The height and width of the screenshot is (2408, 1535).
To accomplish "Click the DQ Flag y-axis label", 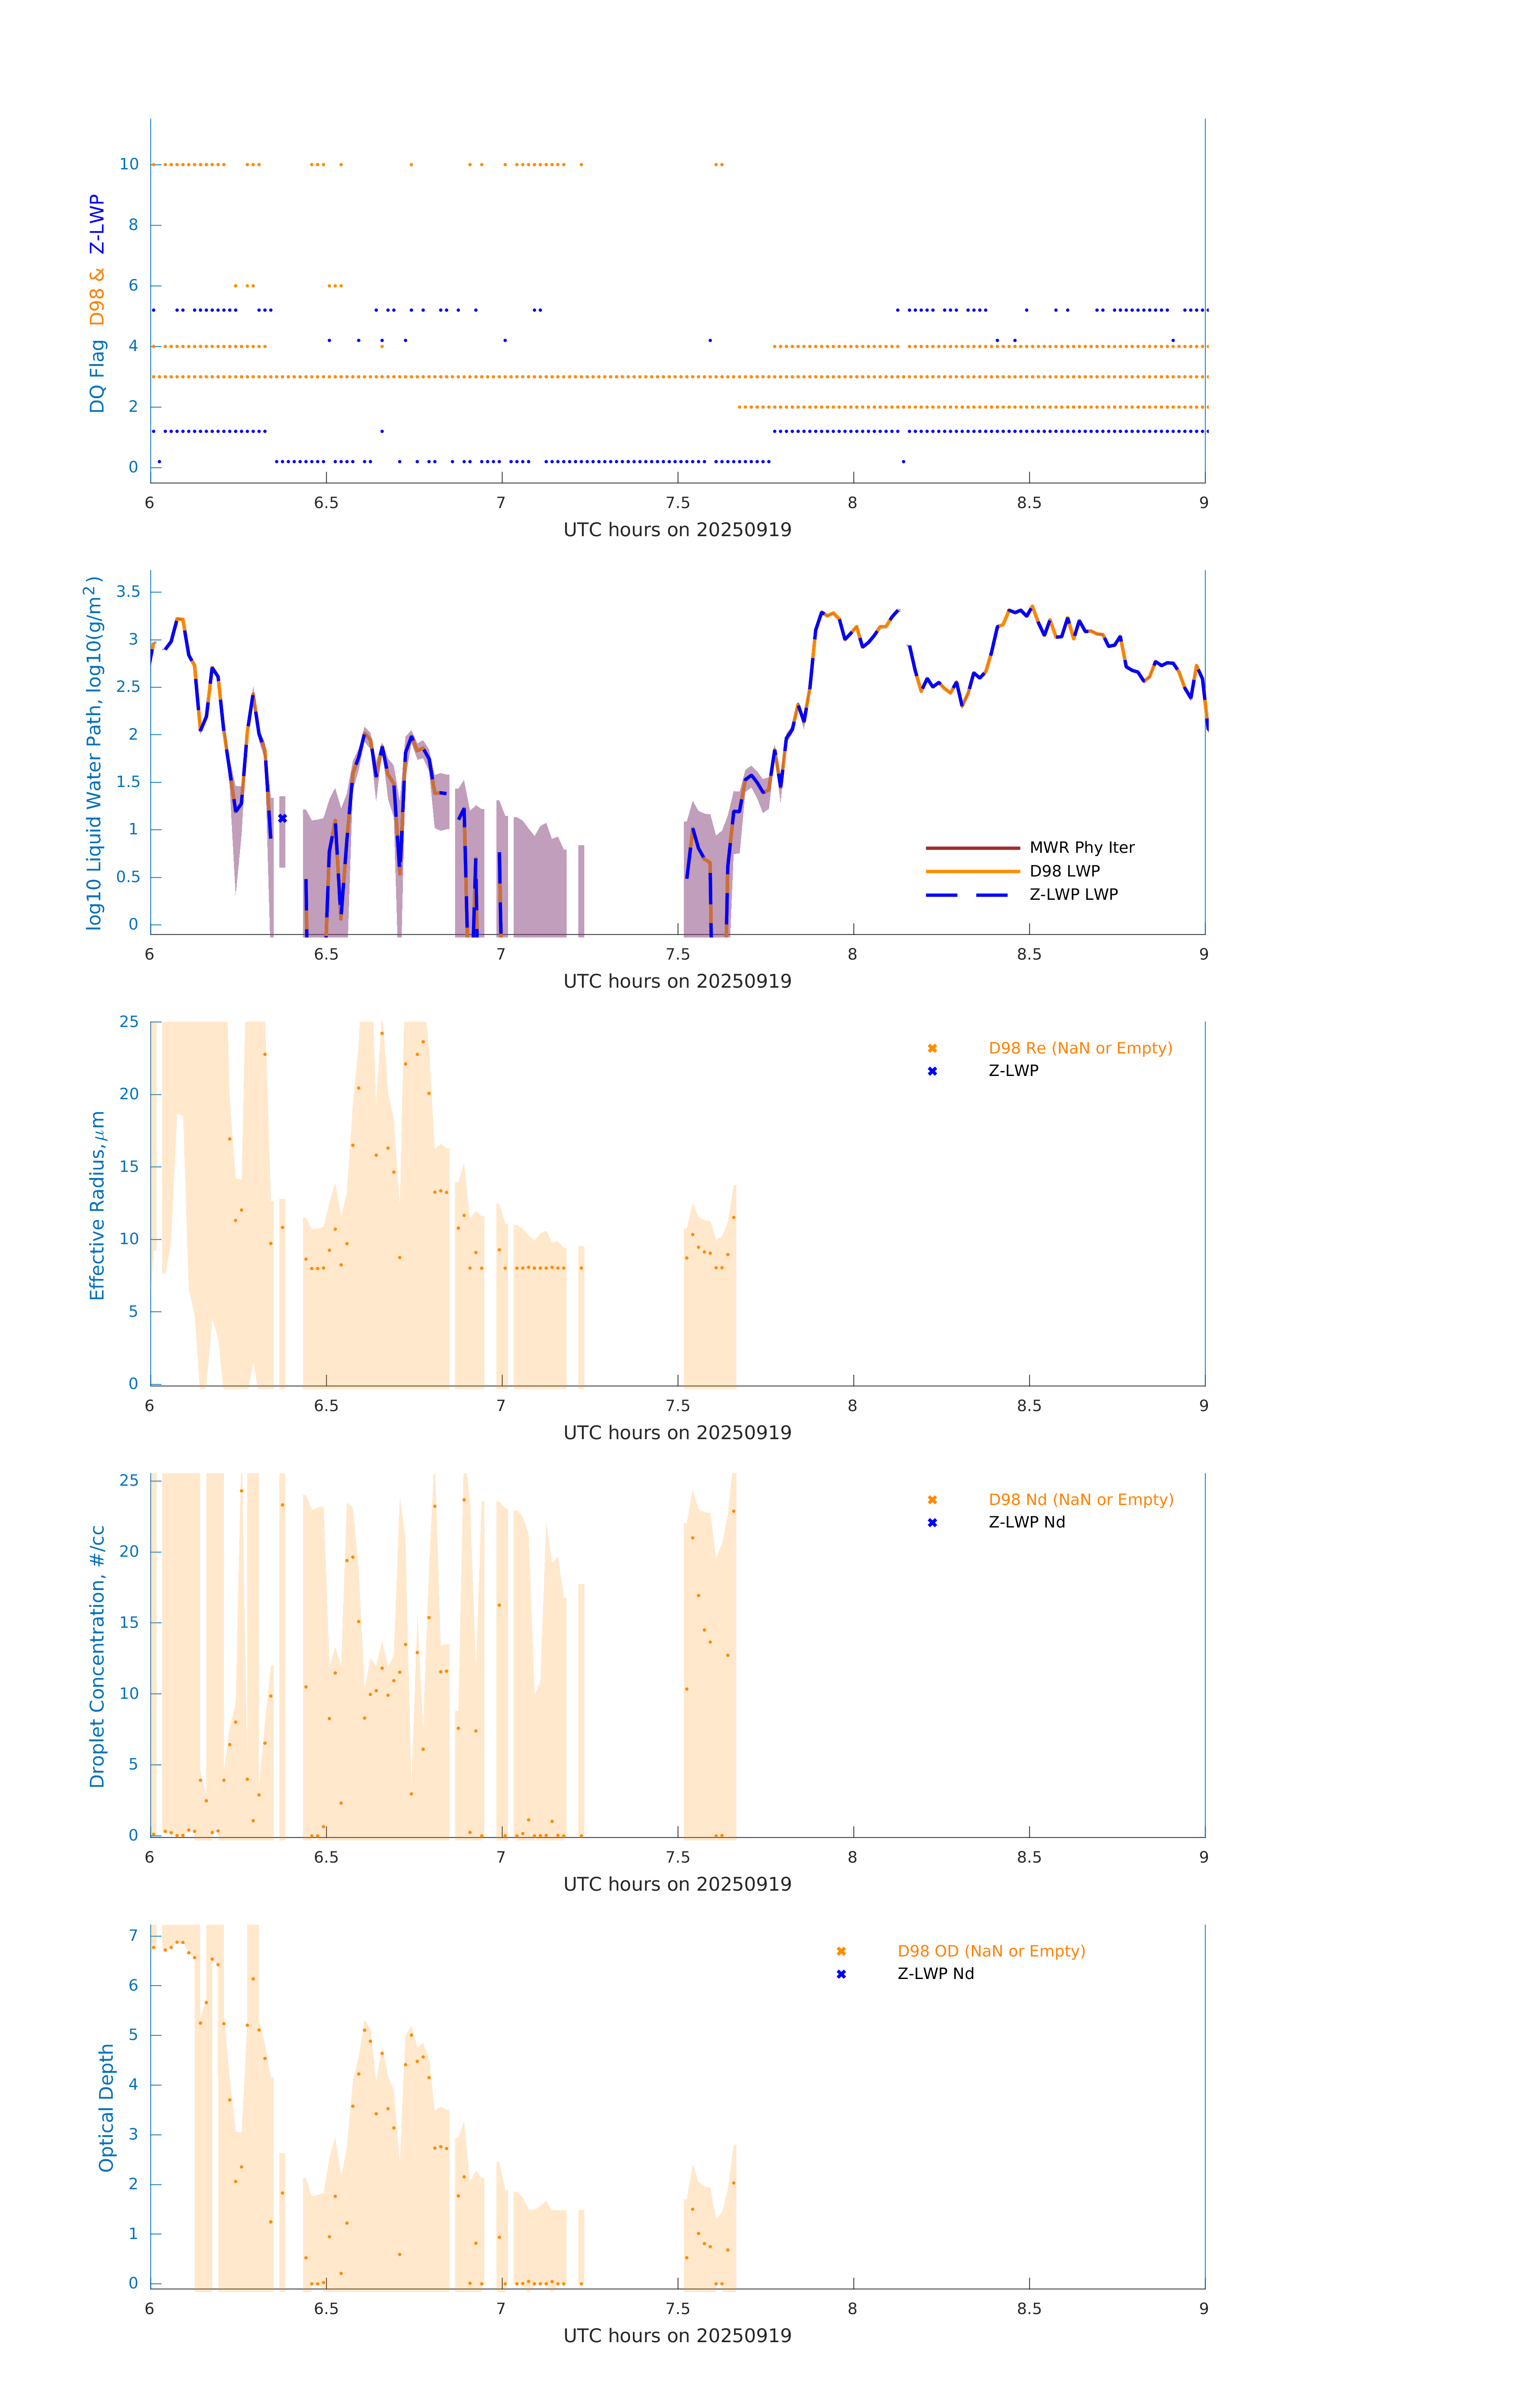I will pyautogui.click(x=97, y=376).
